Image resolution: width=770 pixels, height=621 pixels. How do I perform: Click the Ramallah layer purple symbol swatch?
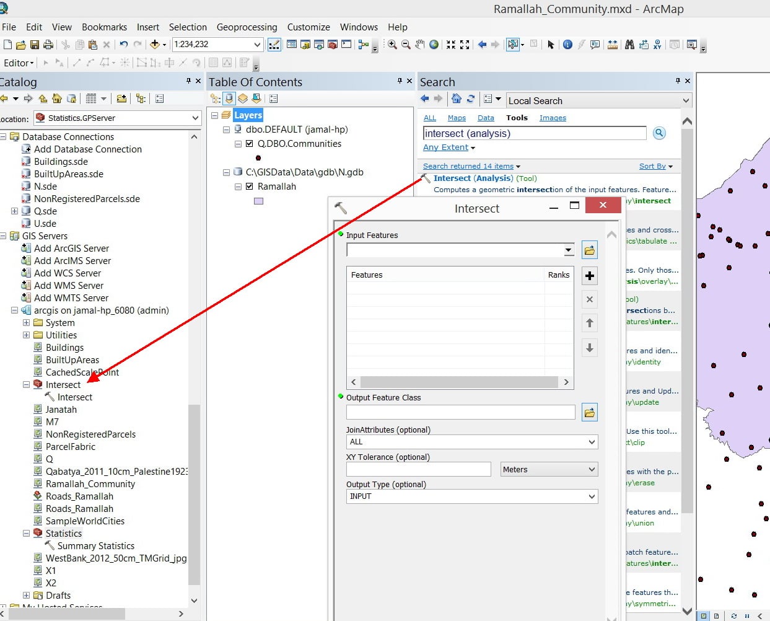[259, 201]
